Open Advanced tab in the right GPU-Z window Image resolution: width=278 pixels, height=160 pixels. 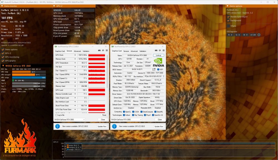click(134, 51)
